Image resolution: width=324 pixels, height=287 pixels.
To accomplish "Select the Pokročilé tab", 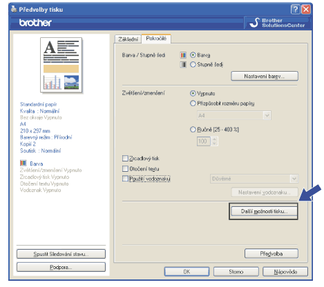I will tap(156, 39).
